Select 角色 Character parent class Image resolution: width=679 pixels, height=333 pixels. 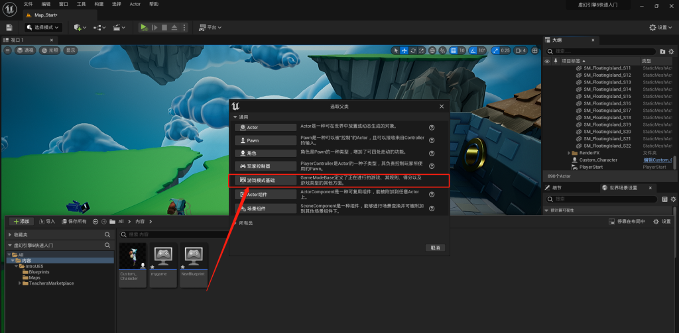point(265,153)
